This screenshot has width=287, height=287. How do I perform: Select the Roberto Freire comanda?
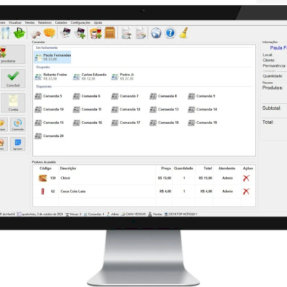(x=51, y=77)
